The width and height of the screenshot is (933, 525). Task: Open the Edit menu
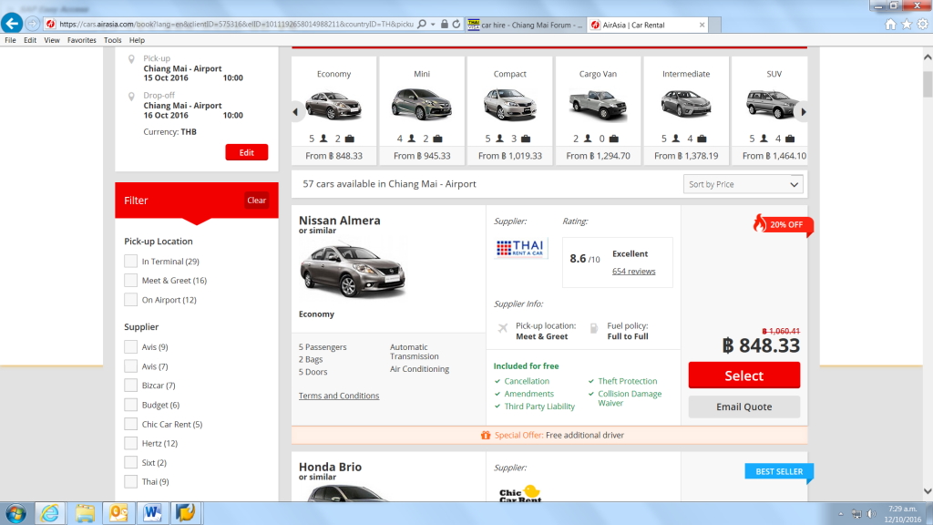pyautogui.click(x=30, y=40)
